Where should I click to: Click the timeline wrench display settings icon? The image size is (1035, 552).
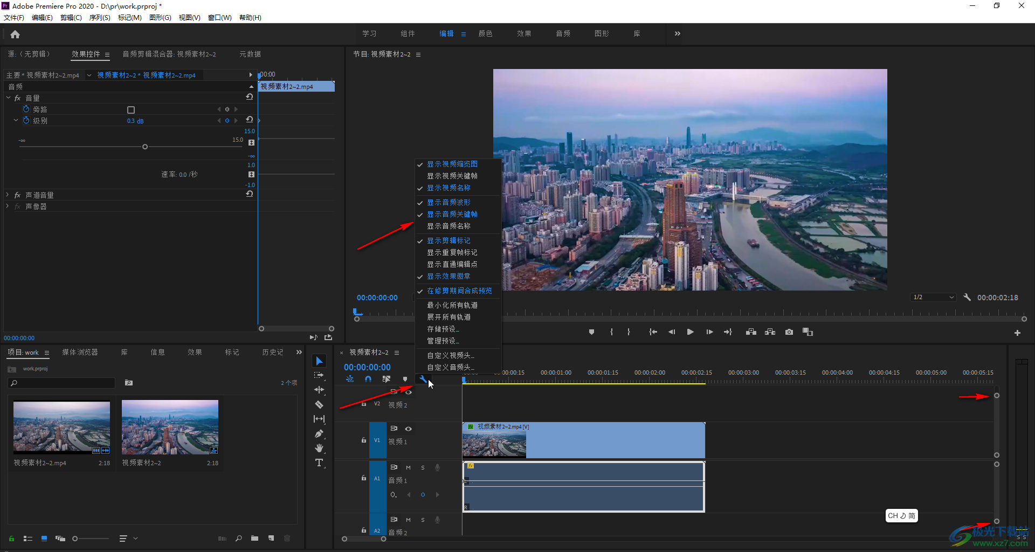point(423,379)
